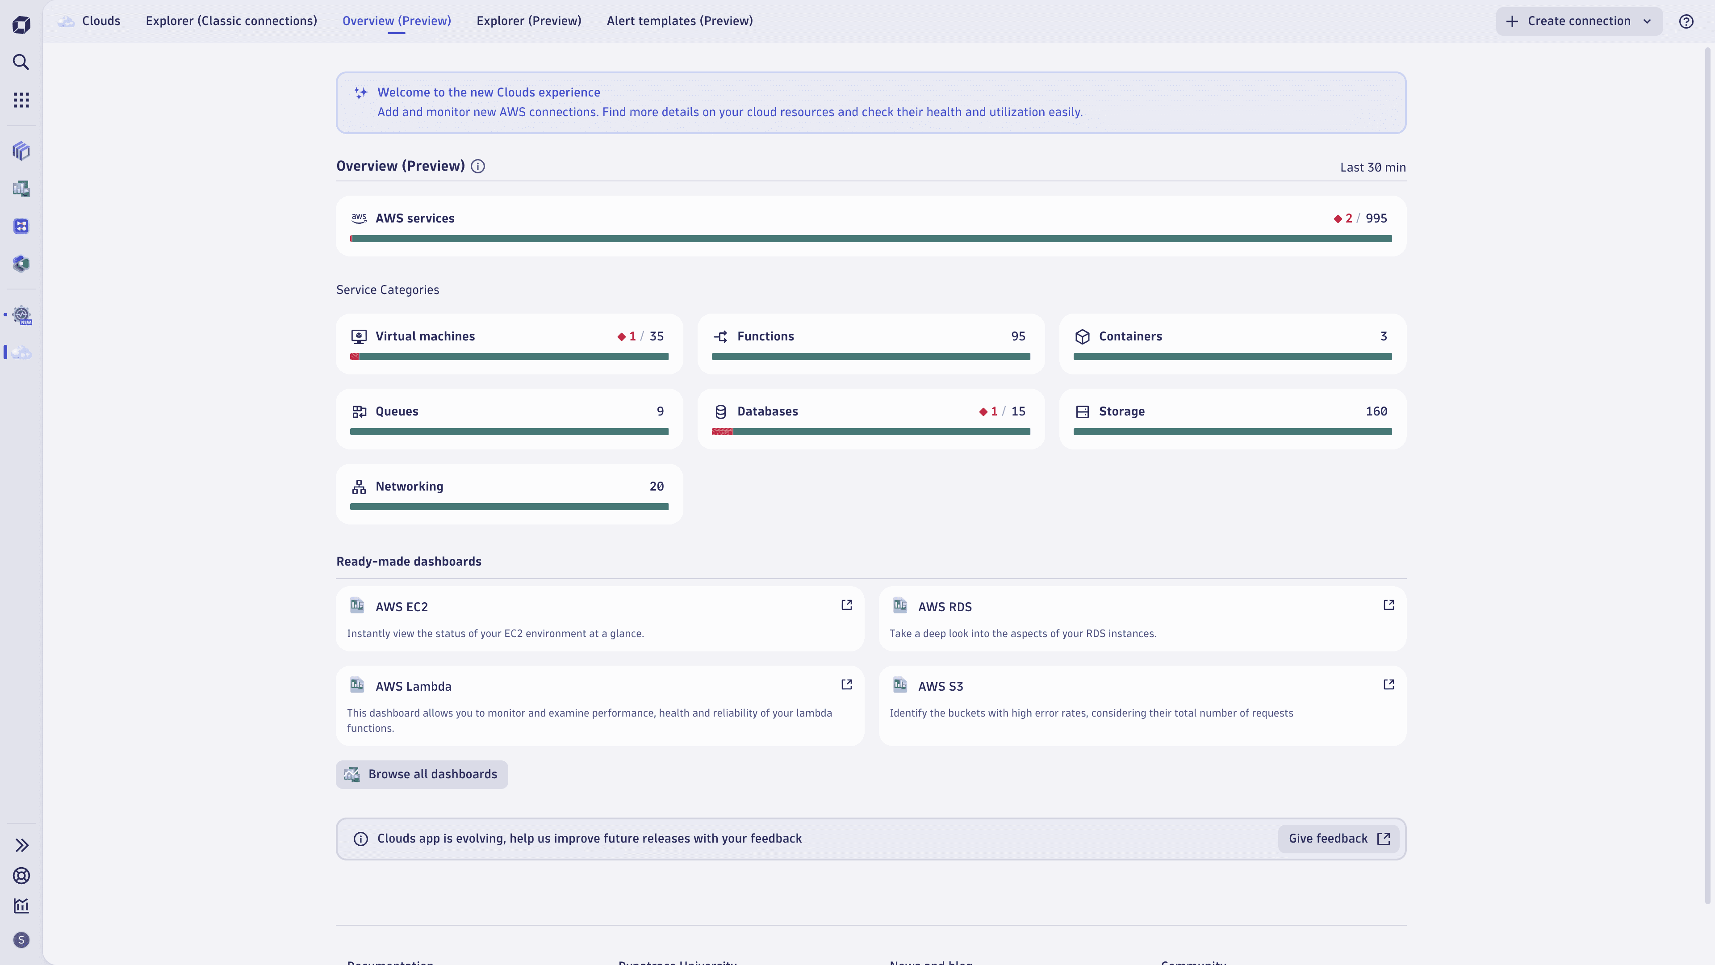
Task: Open the gear app marked NEW in sidebar
Action: (22, 315)
